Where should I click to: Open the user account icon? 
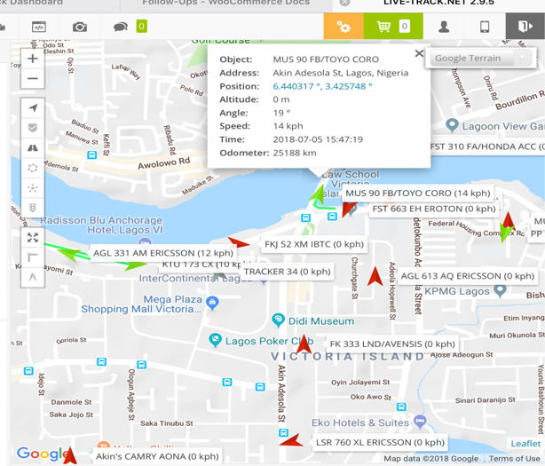tap(444, 27)
